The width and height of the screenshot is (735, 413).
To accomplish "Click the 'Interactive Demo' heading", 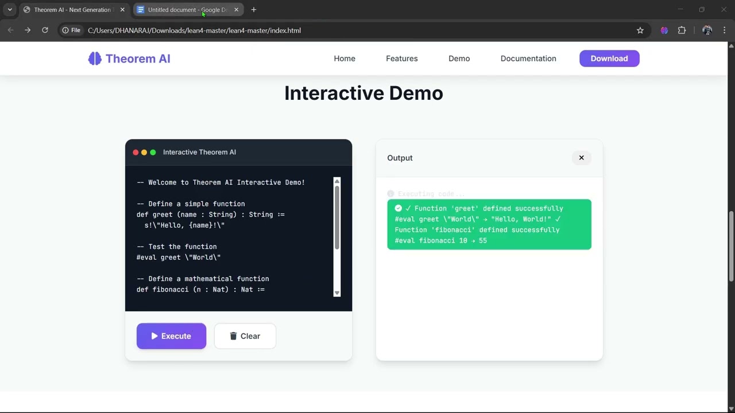I will click(363, 93).
